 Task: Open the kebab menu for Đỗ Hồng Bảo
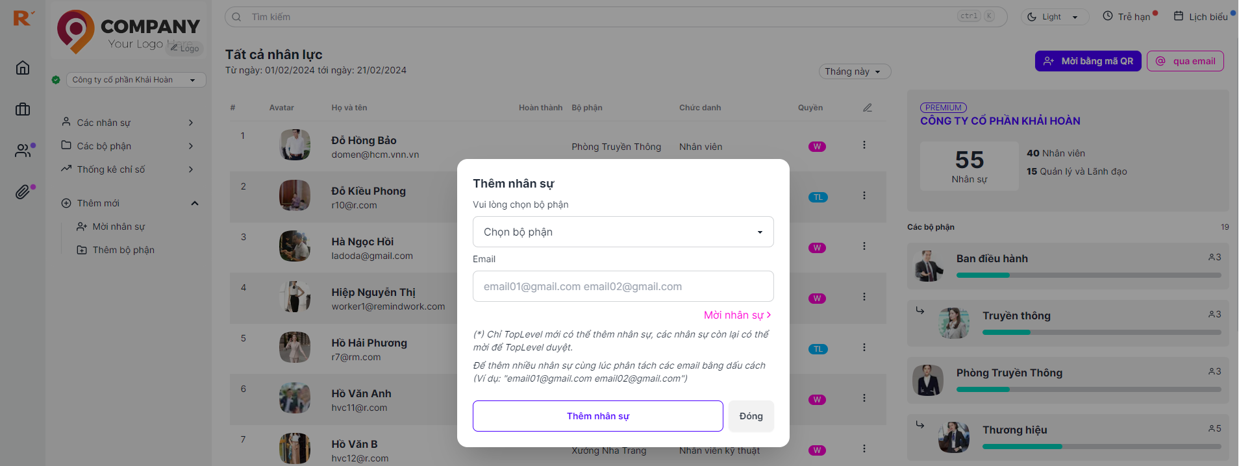[x=864, y=146]
